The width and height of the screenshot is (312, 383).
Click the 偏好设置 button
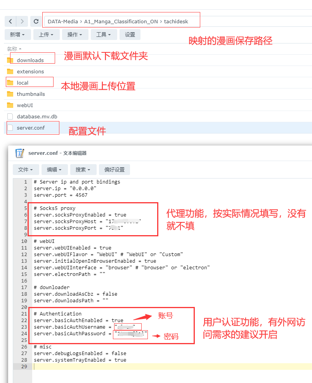coord(114,170)
